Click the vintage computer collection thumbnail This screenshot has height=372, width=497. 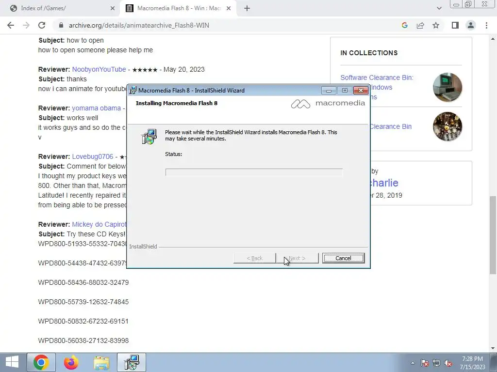point(447,87)
